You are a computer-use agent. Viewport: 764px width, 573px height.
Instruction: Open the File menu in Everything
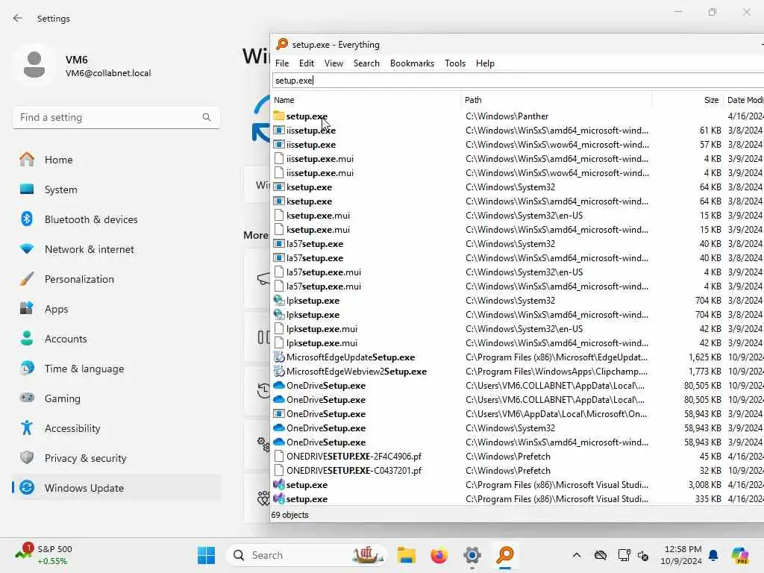(281, 63)
